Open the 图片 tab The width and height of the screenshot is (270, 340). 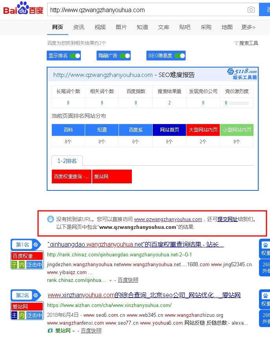pos(121,27)
